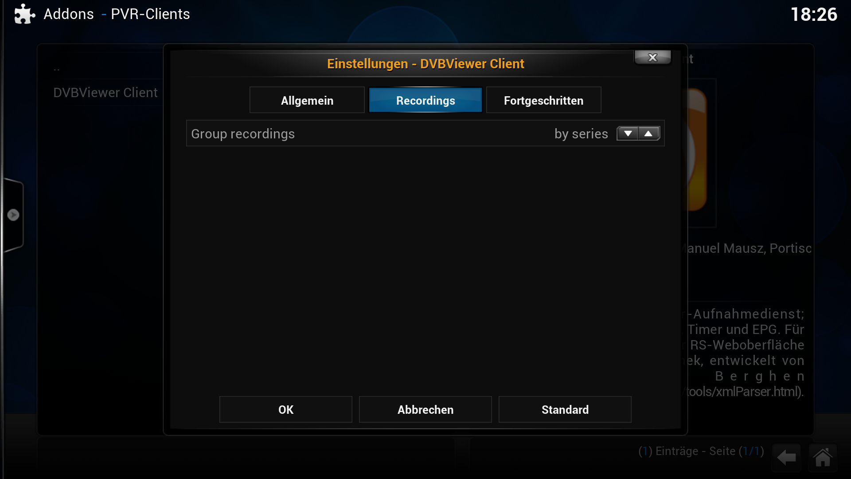
Task: Return to home via house icon
Action: pos(823,457)
